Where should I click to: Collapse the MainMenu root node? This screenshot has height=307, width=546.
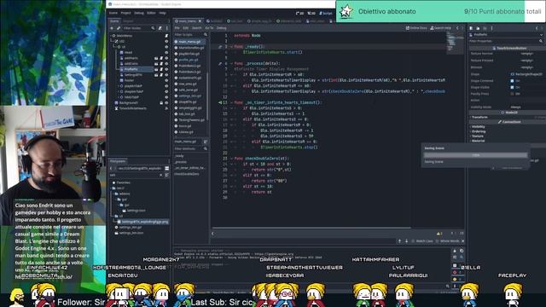[112, 36]
